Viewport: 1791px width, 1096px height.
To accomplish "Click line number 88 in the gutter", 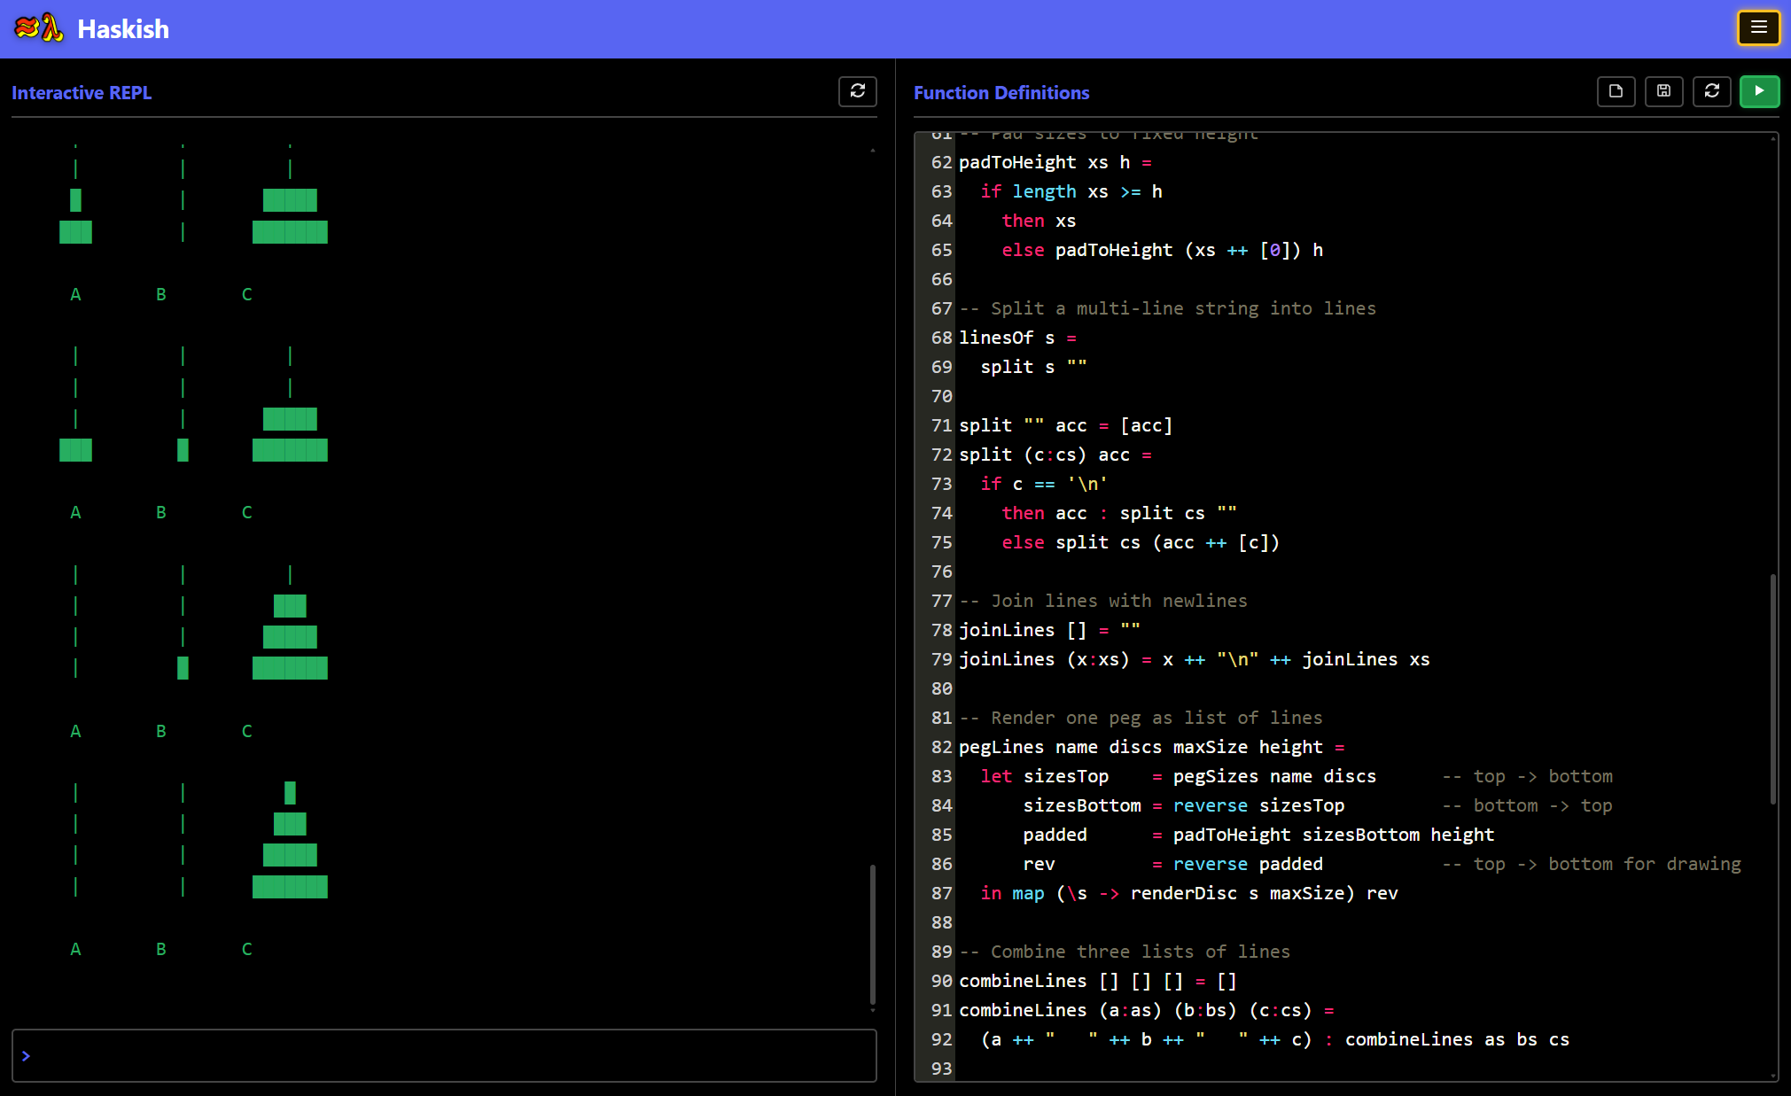I will [x=941, y=922].
